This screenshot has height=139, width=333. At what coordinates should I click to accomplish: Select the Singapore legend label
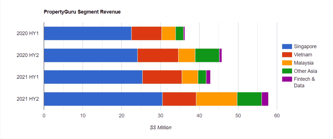(305, 47)
